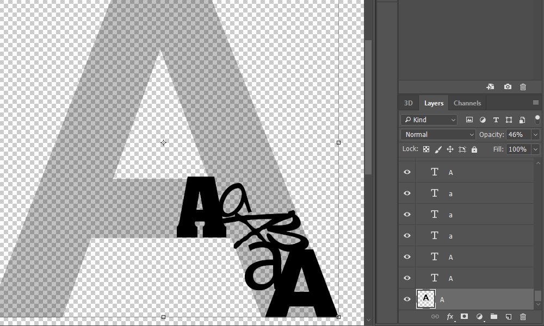Hide the middle lowercase 'a' text layer
The image size is (544, 326).
407,214
